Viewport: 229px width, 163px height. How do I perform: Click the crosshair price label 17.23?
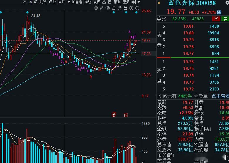(146, 54)
